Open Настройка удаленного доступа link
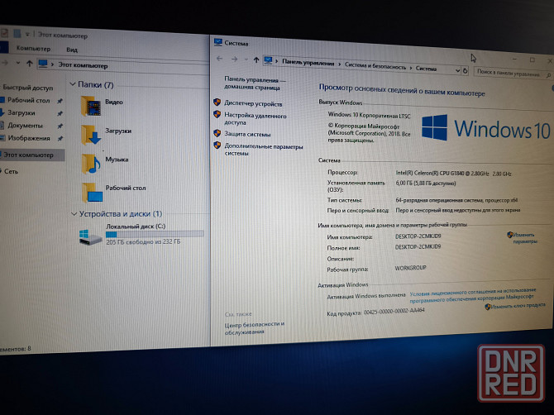 pos(256,119)
